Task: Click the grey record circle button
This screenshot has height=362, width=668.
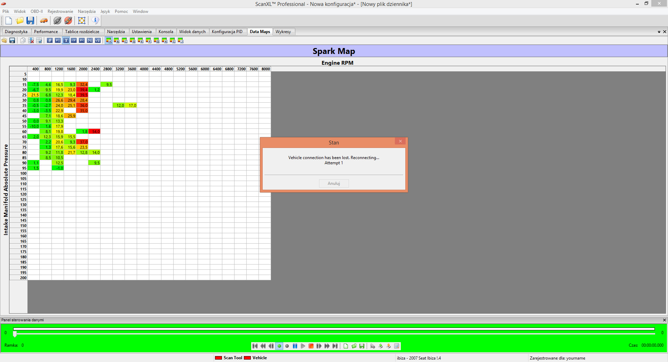Action: (x=287, y=346)
